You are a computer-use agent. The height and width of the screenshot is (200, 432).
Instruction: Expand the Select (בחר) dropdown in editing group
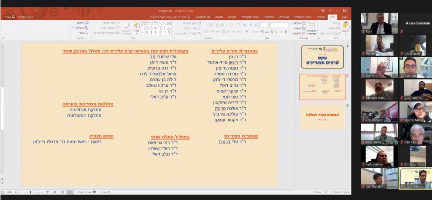click(80, 33)
